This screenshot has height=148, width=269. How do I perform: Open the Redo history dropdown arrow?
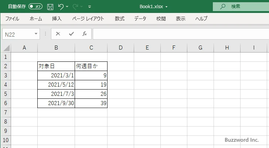click(x=82, y=7)
